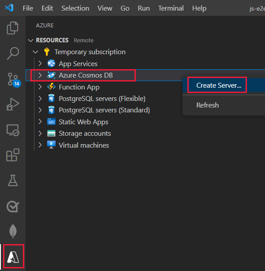265x271 pixels.
Task: Open the Testing flask icon
Action: tap(13, 180)
